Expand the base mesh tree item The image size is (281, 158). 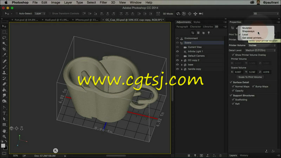point(182,65)
